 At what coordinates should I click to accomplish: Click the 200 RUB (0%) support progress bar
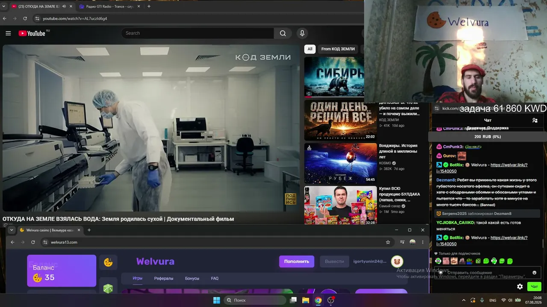point(488,137)
